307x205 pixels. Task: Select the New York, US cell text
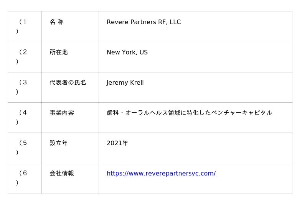pyautogui.click(x=127, y=52)
